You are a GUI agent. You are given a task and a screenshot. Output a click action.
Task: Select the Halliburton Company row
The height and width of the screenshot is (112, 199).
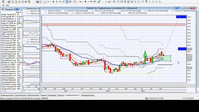click(x=11, y=71)
